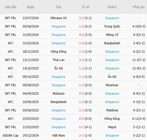
Task: Open the 11-3(7-2) corner stats cell
Action: (139, 60)
